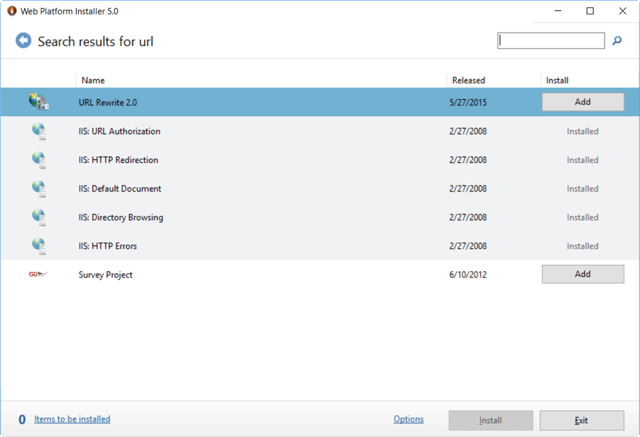Click the 6/10/2012 release date
This screenshot has height=437, width=640.
coord(468,274)
